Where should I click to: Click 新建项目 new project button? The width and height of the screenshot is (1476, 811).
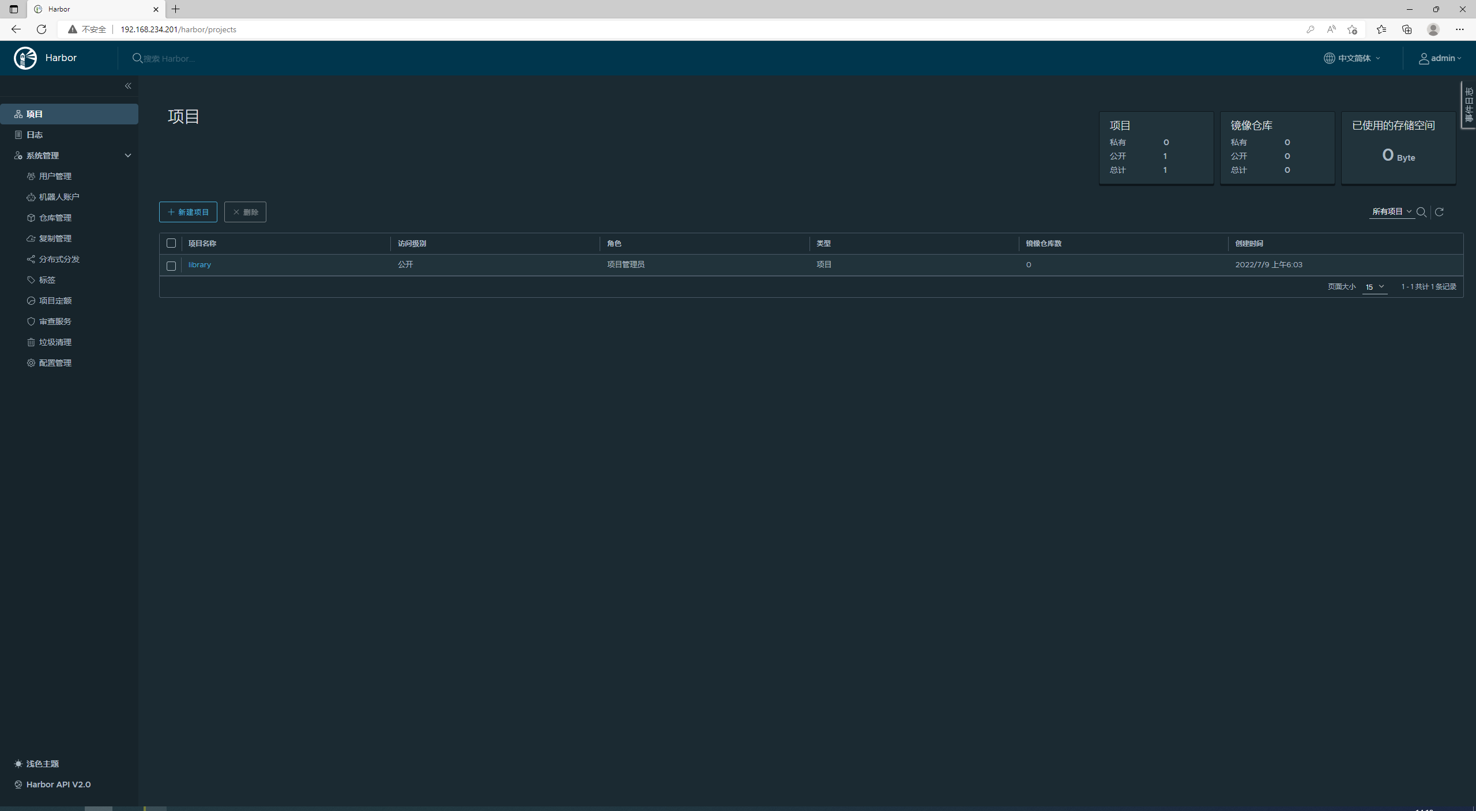click(188, 212)
